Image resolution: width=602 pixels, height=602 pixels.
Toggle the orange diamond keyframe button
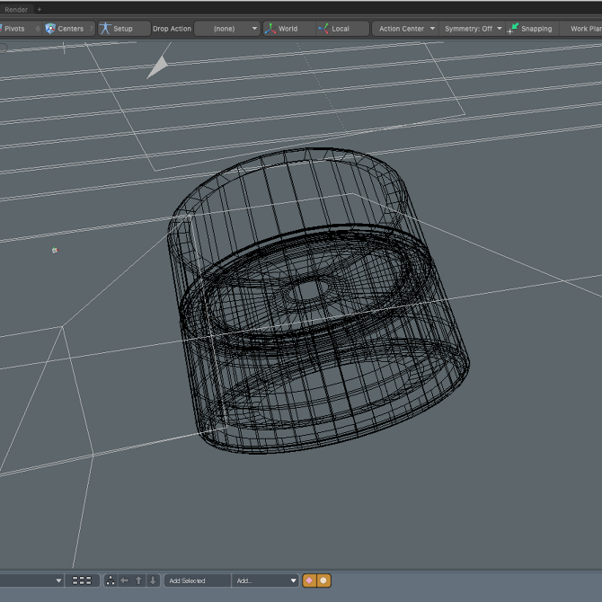tap(309, 580)
